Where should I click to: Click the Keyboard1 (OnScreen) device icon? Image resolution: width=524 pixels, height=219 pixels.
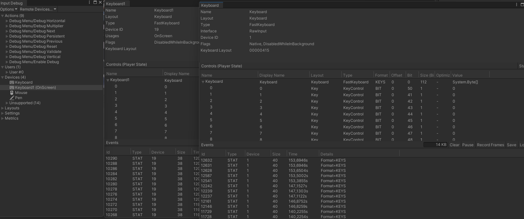point(12,88)
